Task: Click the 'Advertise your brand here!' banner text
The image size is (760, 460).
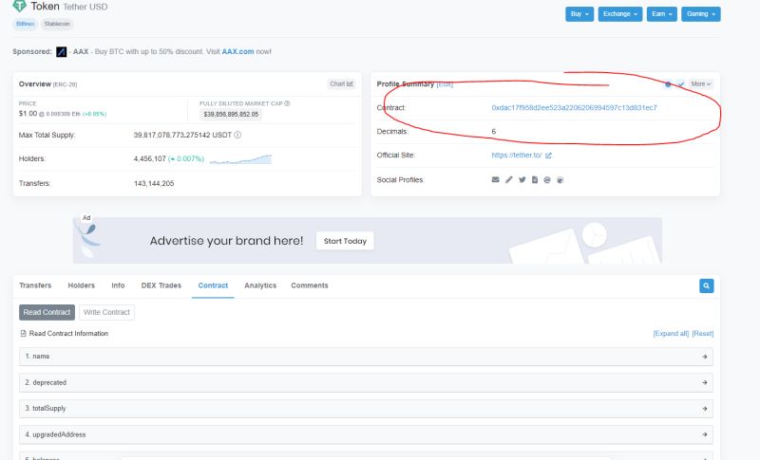Action: tap(226, 241)
